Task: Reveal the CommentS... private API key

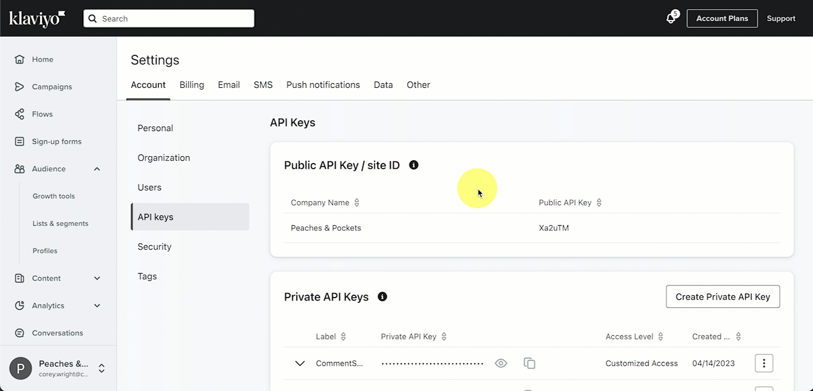Action: pyautogui.click(x=501, y=363)
